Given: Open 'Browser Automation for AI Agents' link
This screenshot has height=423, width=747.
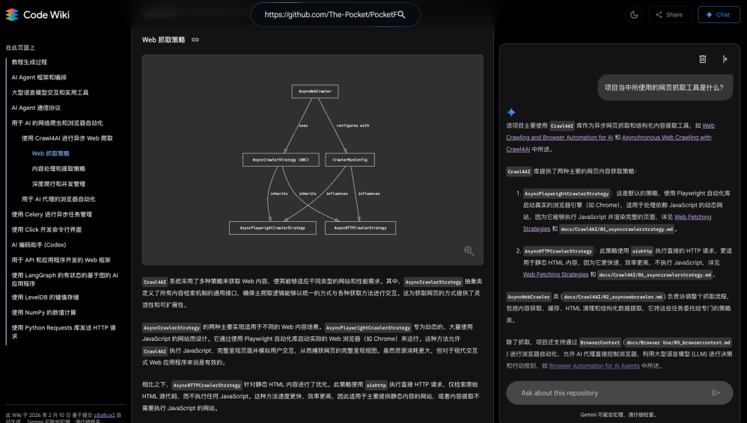Looking at the screenshot, I should point(594,366).
